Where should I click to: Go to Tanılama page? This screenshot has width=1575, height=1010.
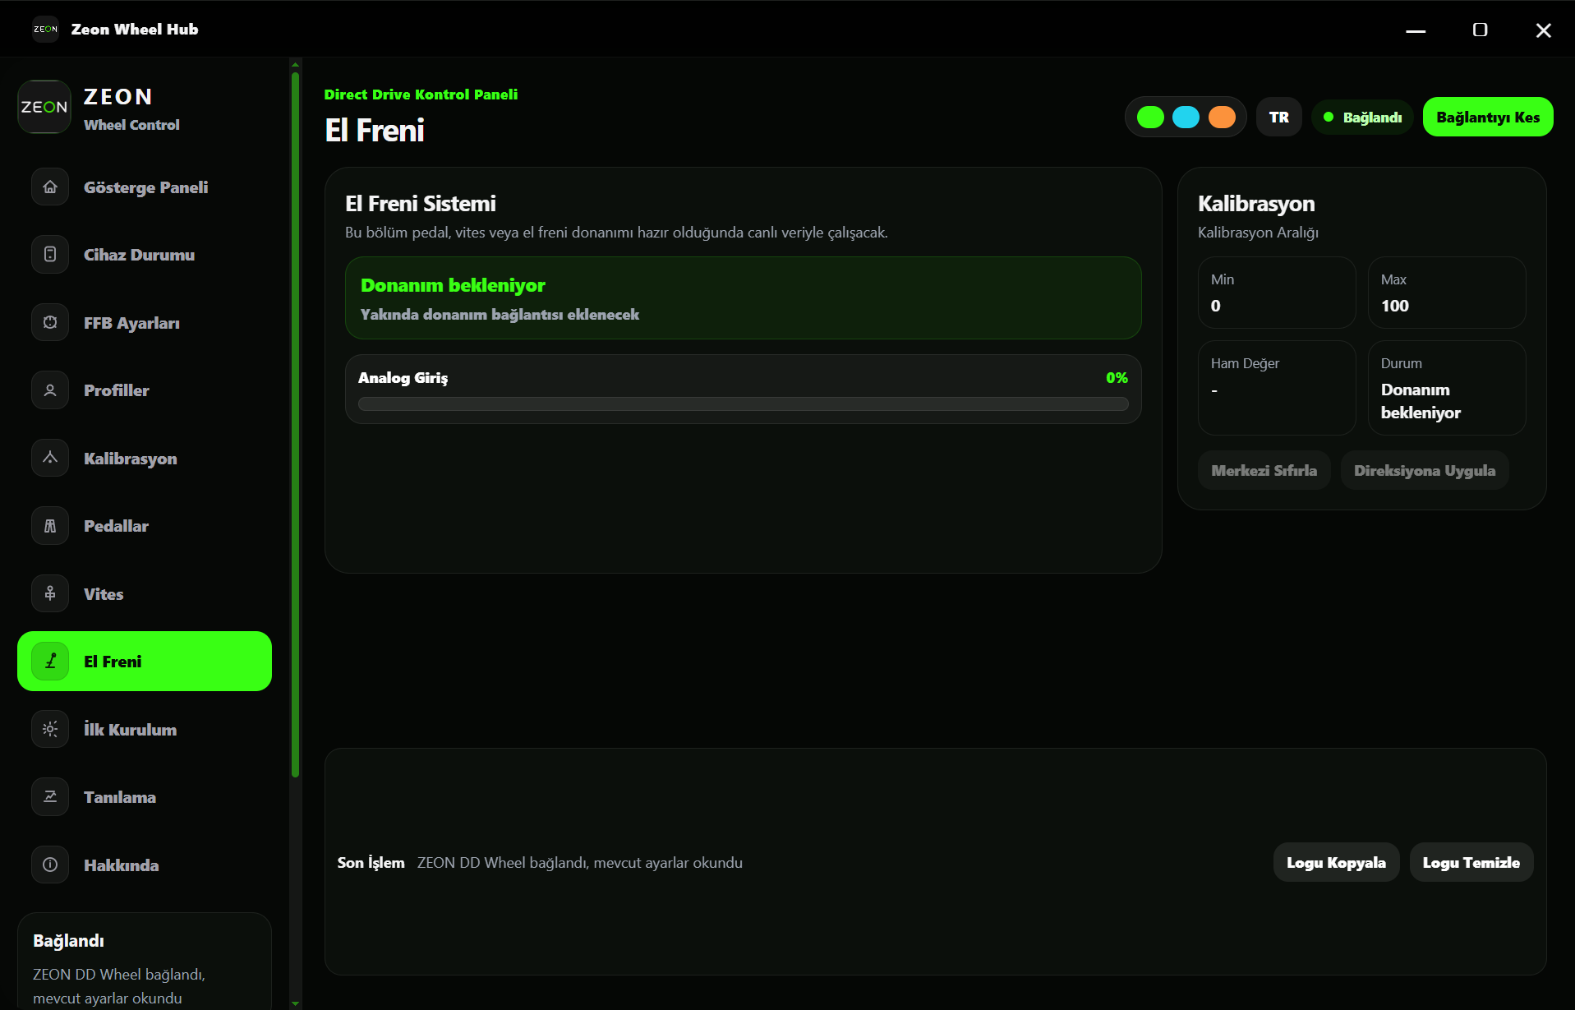pyautogui.click(x=145, y=797)
